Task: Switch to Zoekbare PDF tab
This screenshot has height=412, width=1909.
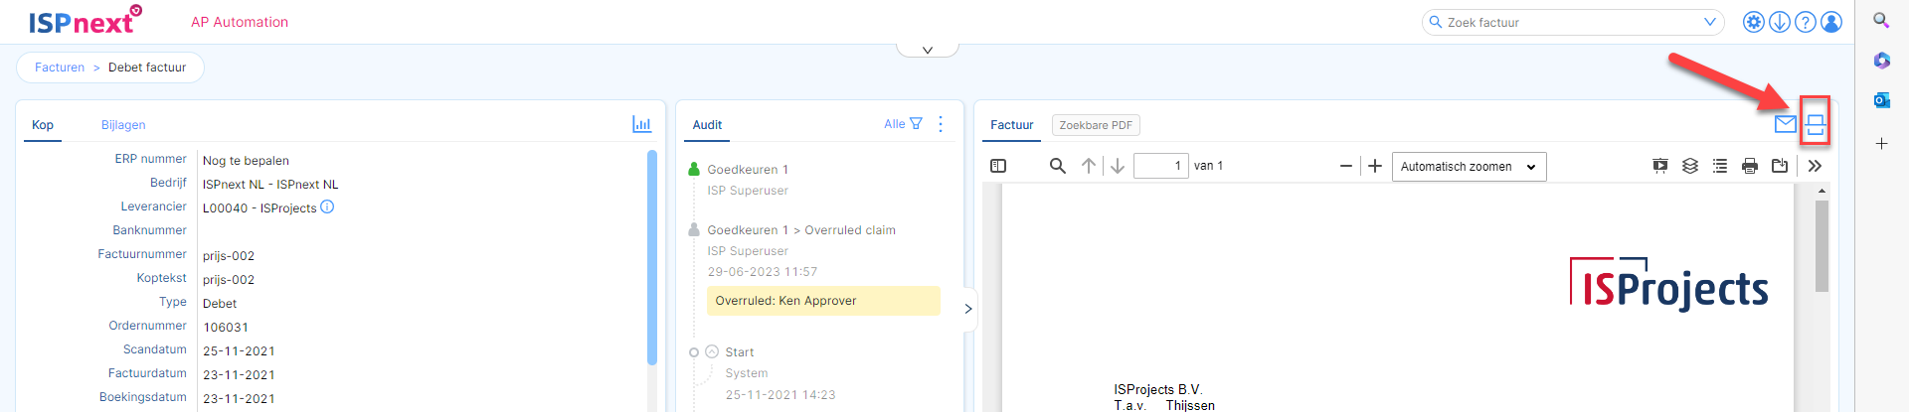Action: pos(1096,125)
